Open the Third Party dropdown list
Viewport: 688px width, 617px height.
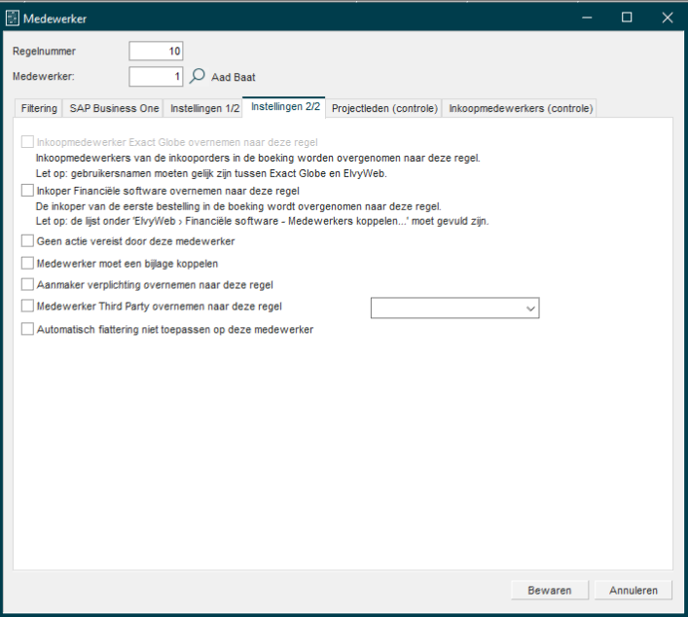[x=529, y=308]
